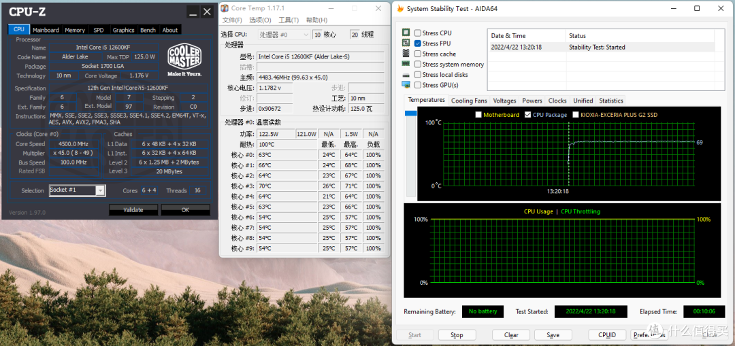
Task: Click the Core Temp title bar icon
Action: point(225,8)
